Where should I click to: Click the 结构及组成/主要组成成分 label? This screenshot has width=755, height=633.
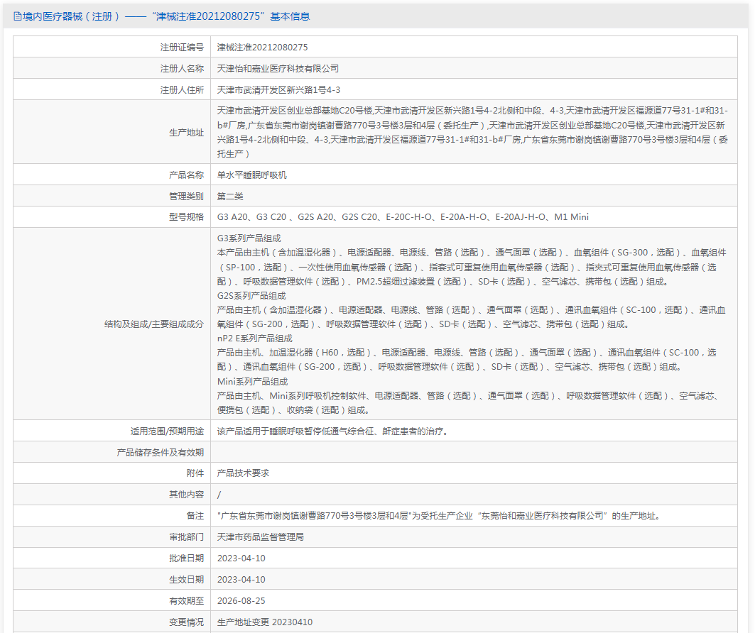[x=154, y=324]
